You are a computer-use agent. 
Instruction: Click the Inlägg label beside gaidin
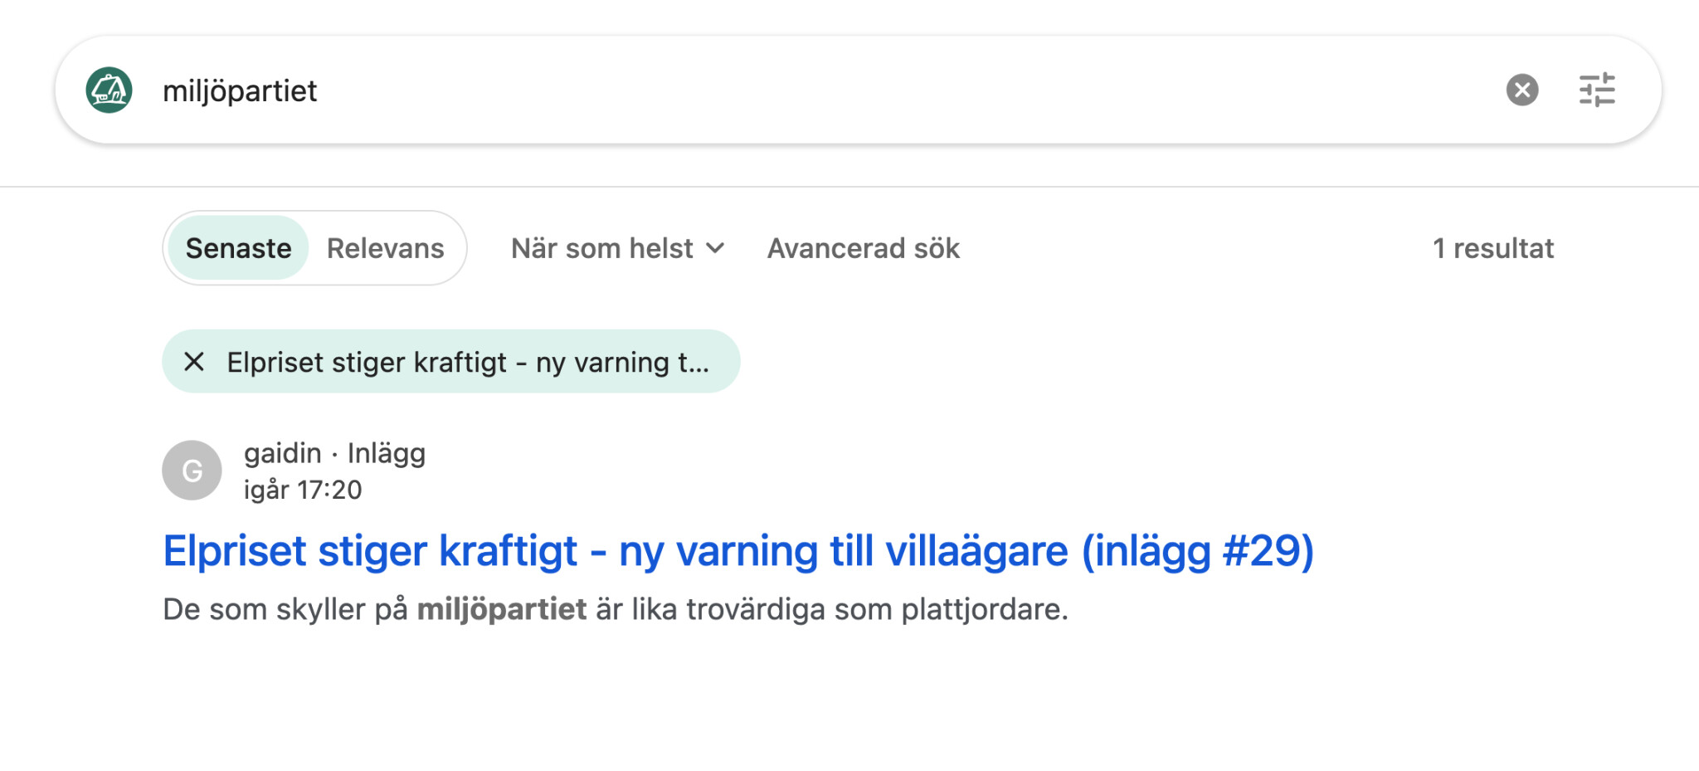(x=387, y=453)
